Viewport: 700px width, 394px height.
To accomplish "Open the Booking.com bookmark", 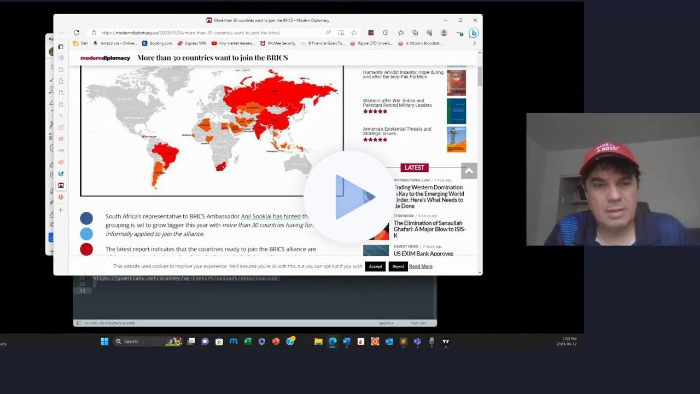I will tap(157, 43).
